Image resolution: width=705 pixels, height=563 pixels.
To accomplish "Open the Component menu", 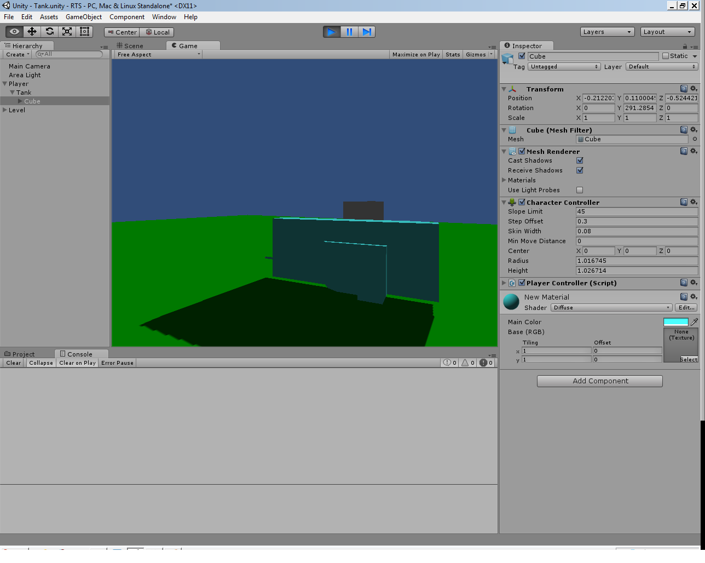I will coord(127,17).
